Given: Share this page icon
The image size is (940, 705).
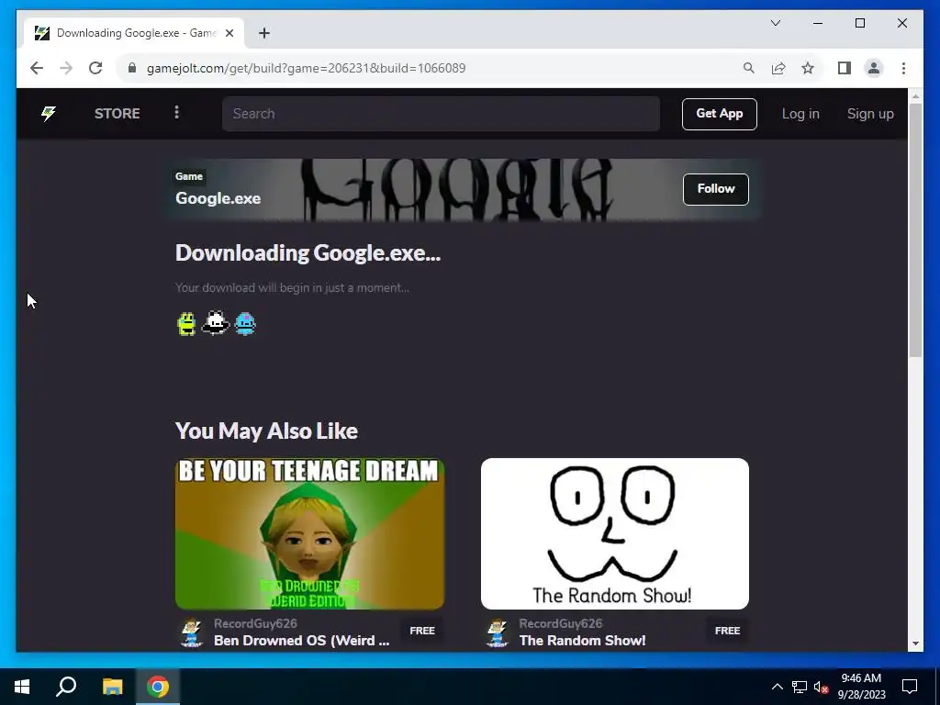Looking at the screenshot, I should point(778,68).
